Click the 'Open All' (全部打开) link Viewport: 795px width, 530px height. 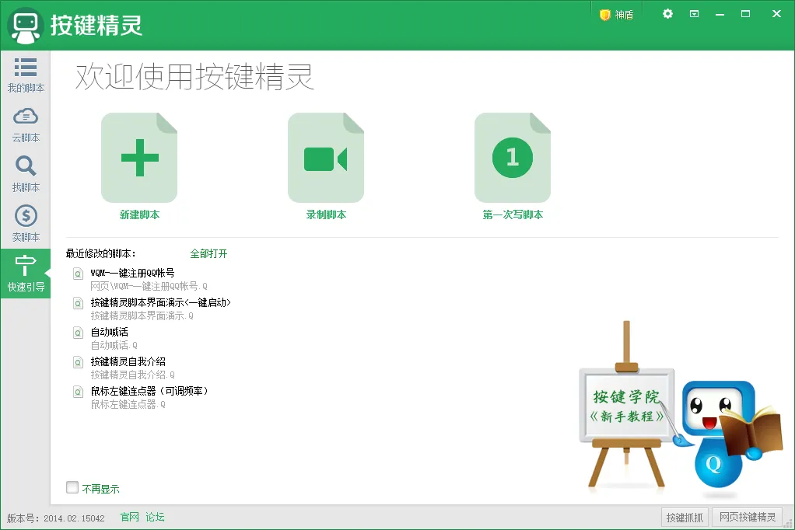208,254
